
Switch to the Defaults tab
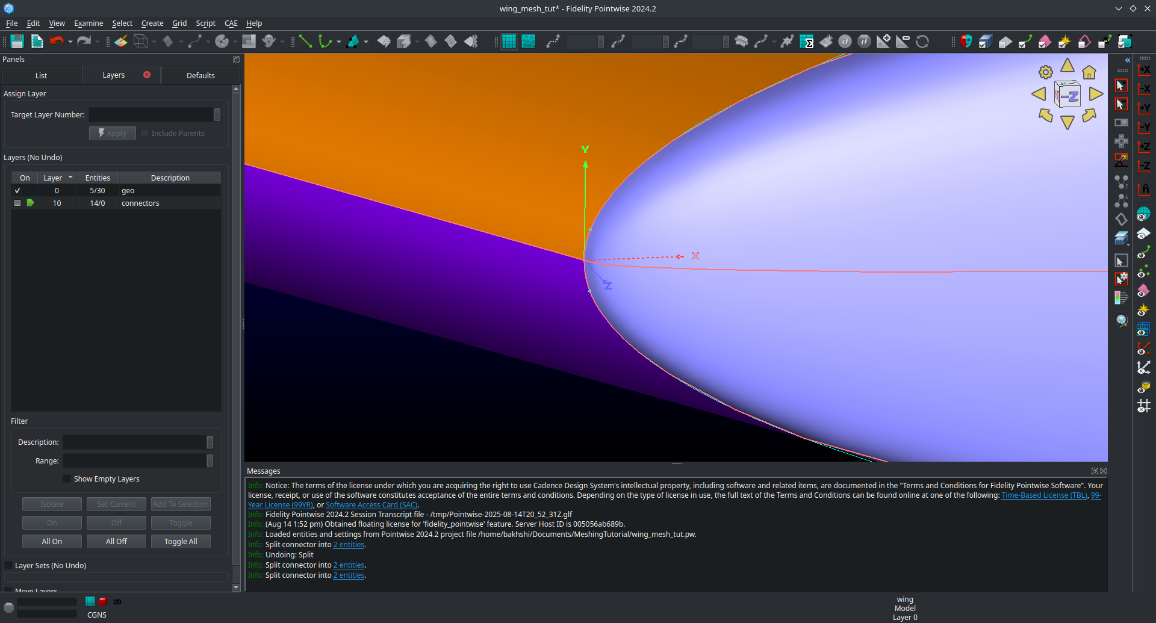tap(200, 75)
